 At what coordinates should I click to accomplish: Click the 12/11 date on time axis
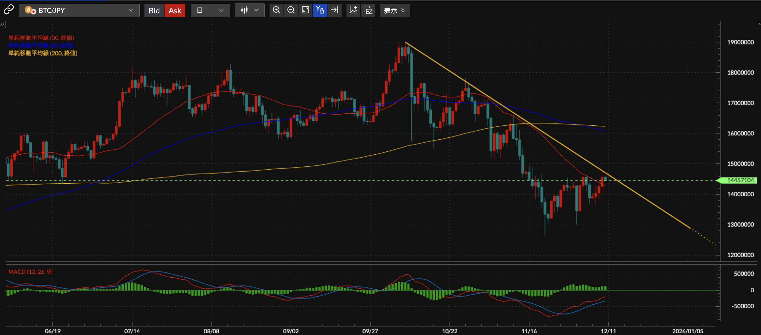(608, 331)
